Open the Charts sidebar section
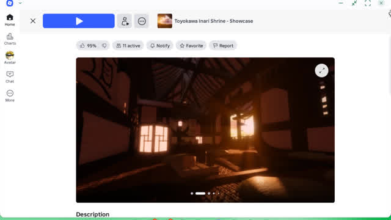391x220 pixels. point(10,39)
